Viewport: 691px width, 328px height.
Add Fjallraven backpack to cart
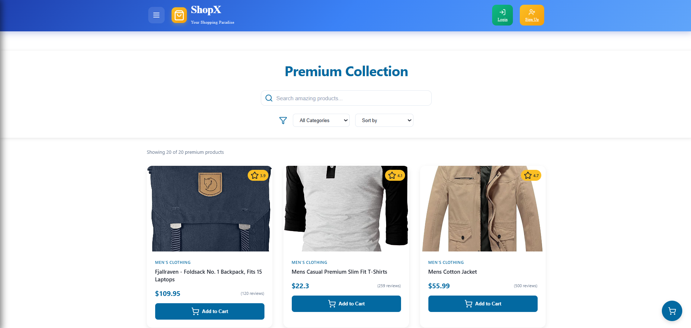[x=210, y=311]
